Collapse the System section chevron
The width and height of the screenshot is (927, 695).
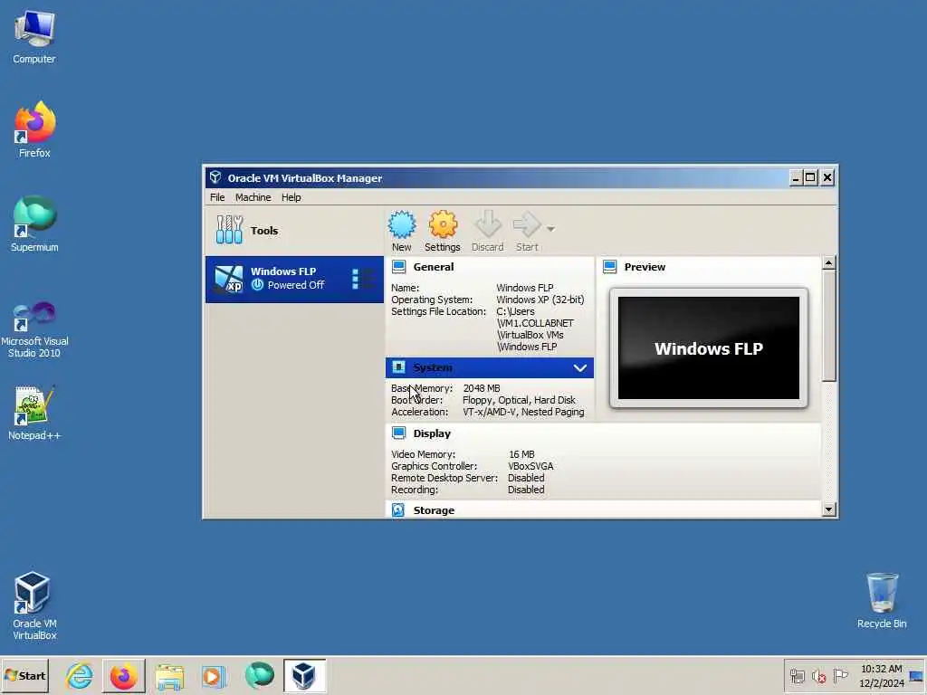coord(580,368)
